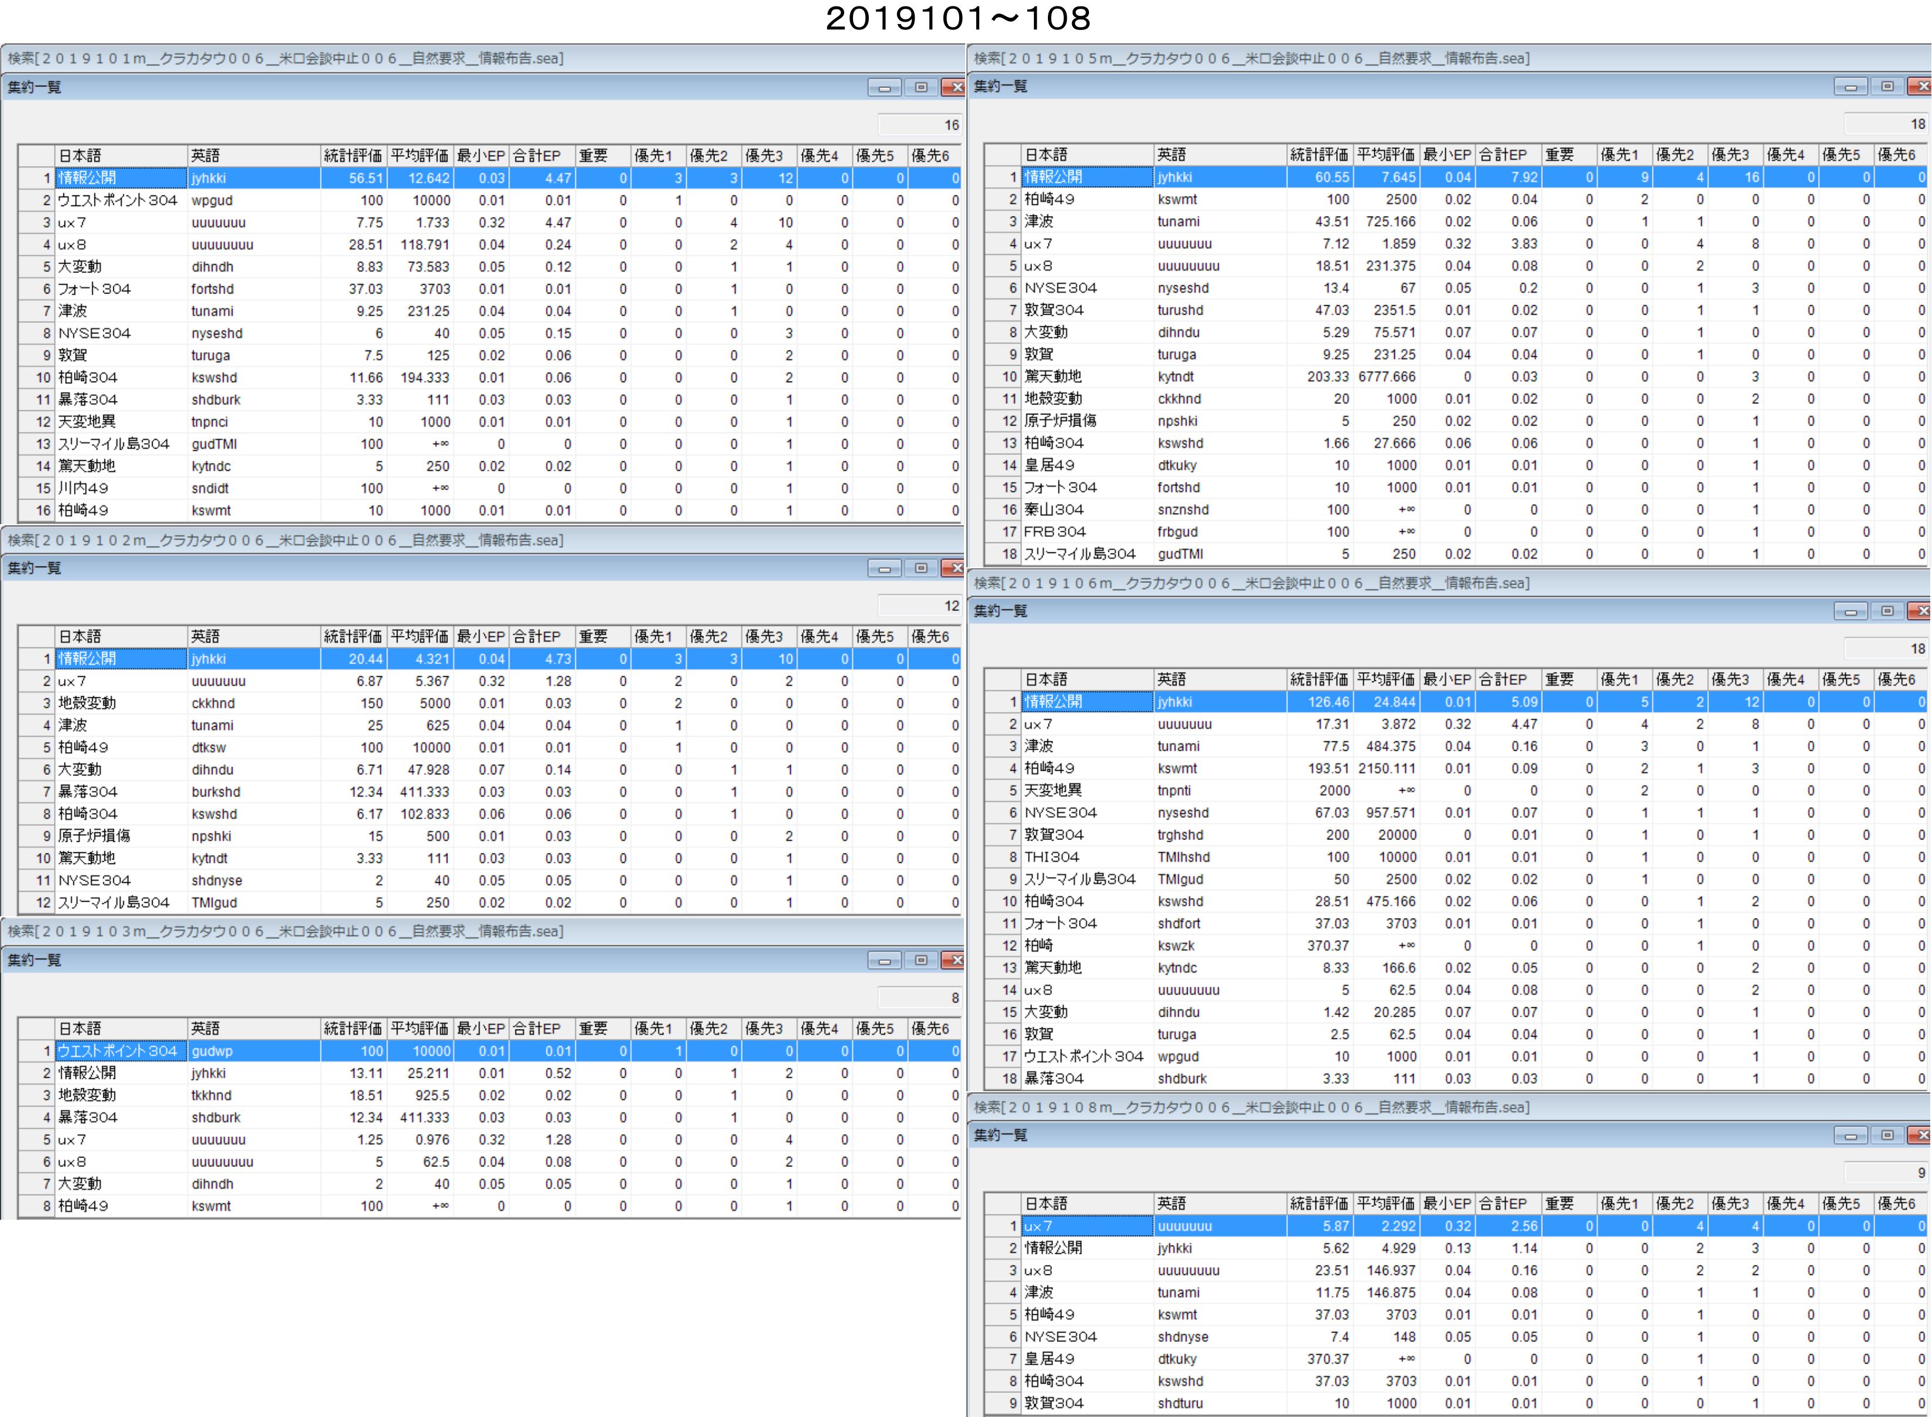Select the 原子炉損傷 row in 2019102m window
The image size is (1932, 1417).
tap(489, 836)
